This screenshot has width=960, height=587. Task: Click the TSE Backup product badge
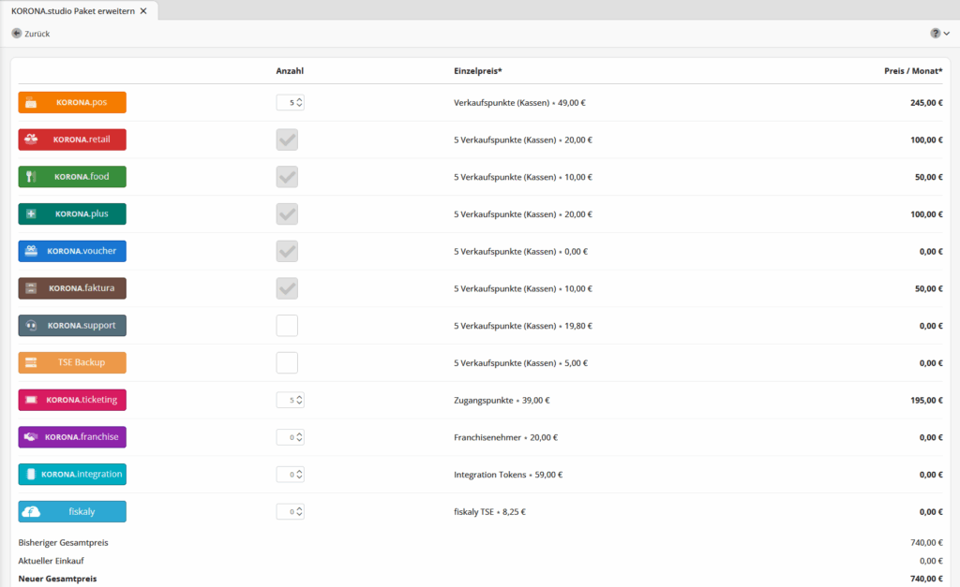coord(72,362)
